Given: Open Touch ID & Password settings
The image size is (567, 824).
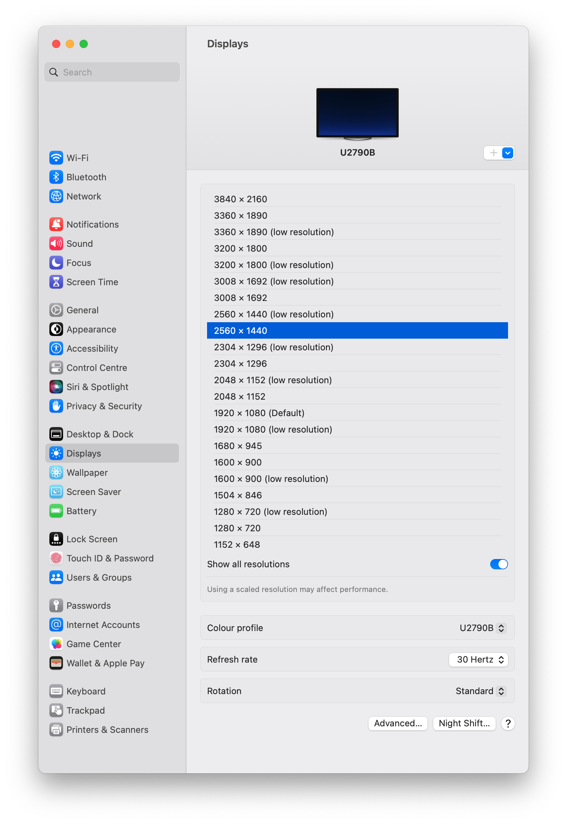Looking at the screenshot, I should [x=110, y=558].
